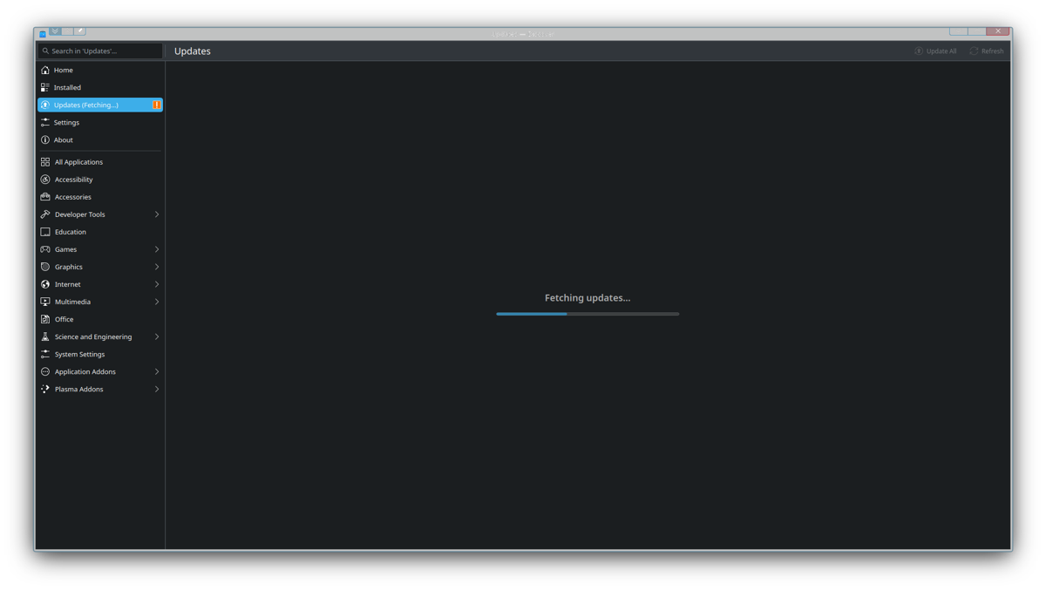Open the Installed apps list icon

(x=45, y=87)
